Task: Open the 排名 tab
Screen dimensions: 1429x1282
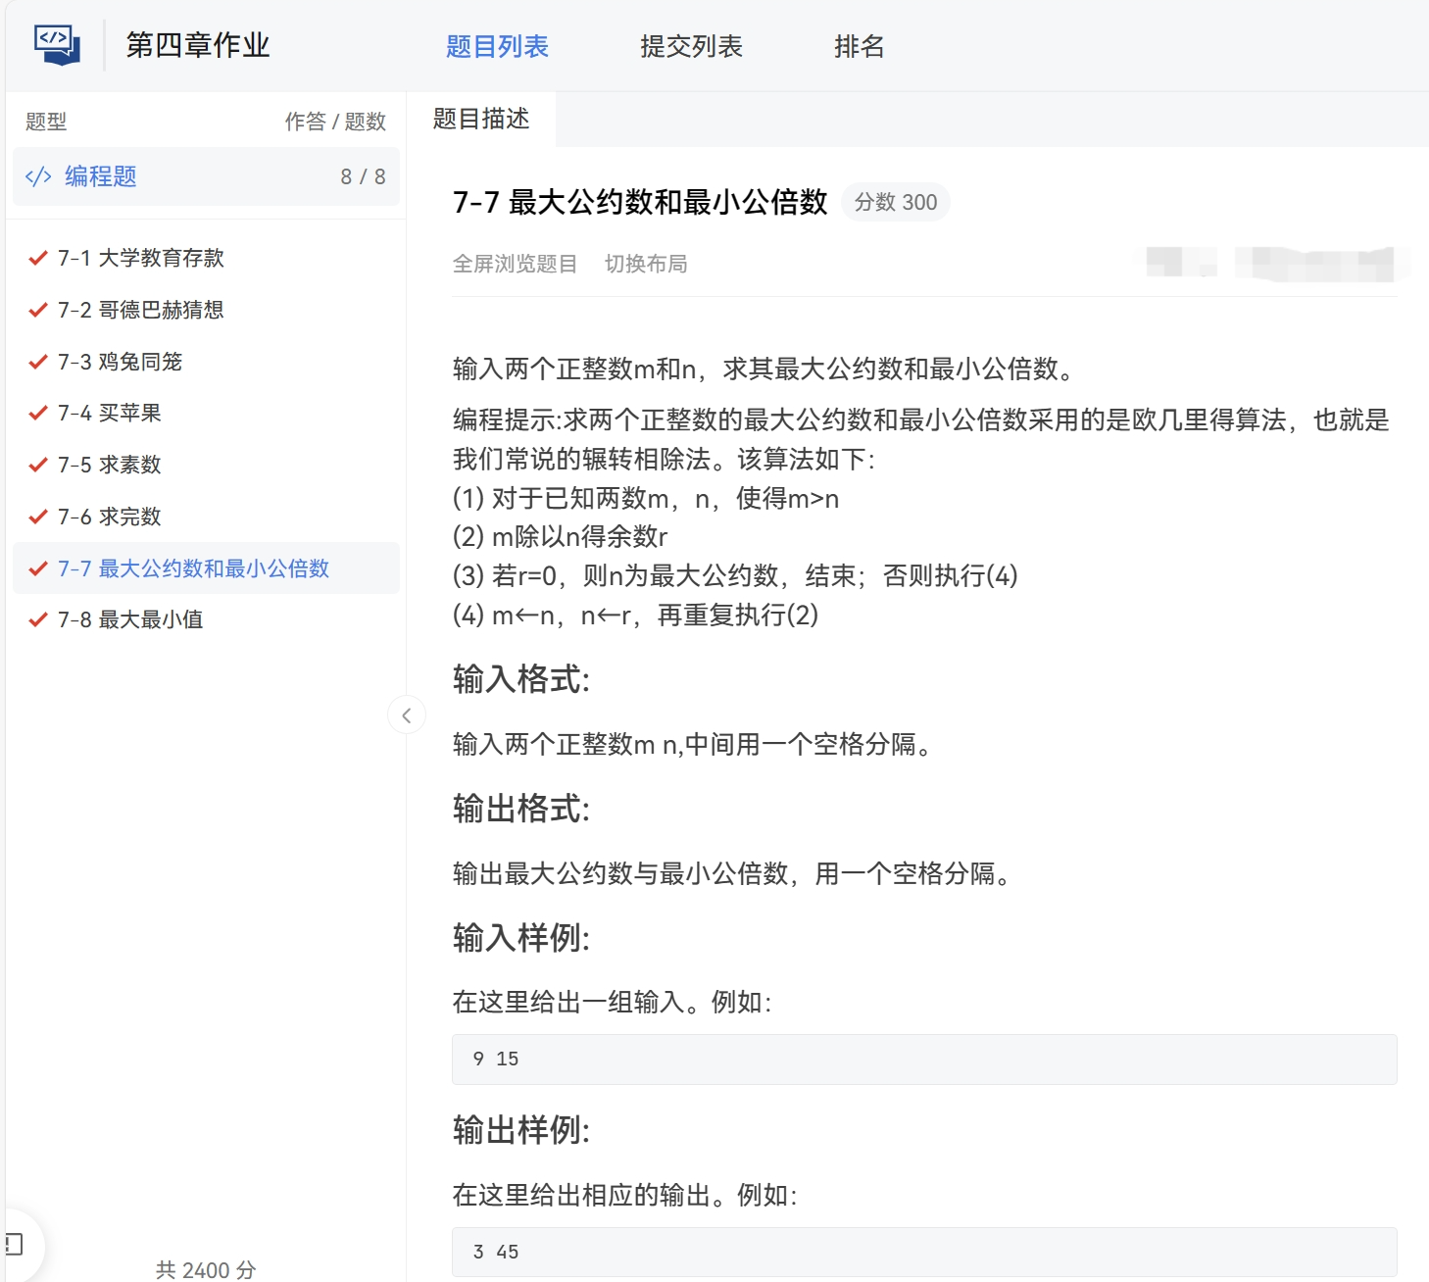Action: (x=859, y=46)
